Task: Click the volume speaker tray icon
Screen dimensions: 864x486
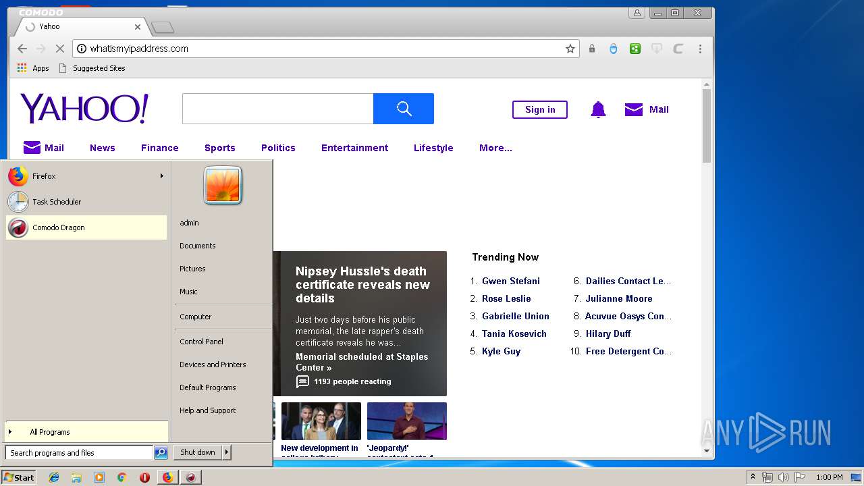Action: point(784,477)
